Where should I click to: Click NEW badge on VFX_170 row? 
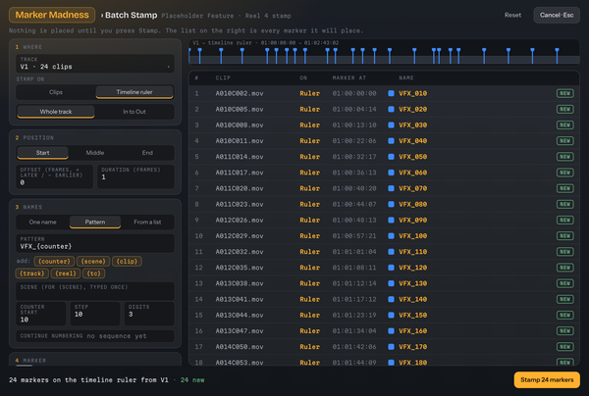pos(565,347)
